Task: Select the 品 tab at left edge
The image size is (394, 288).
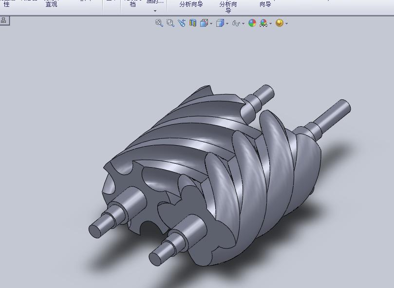Action: click(x=4, y=20)
